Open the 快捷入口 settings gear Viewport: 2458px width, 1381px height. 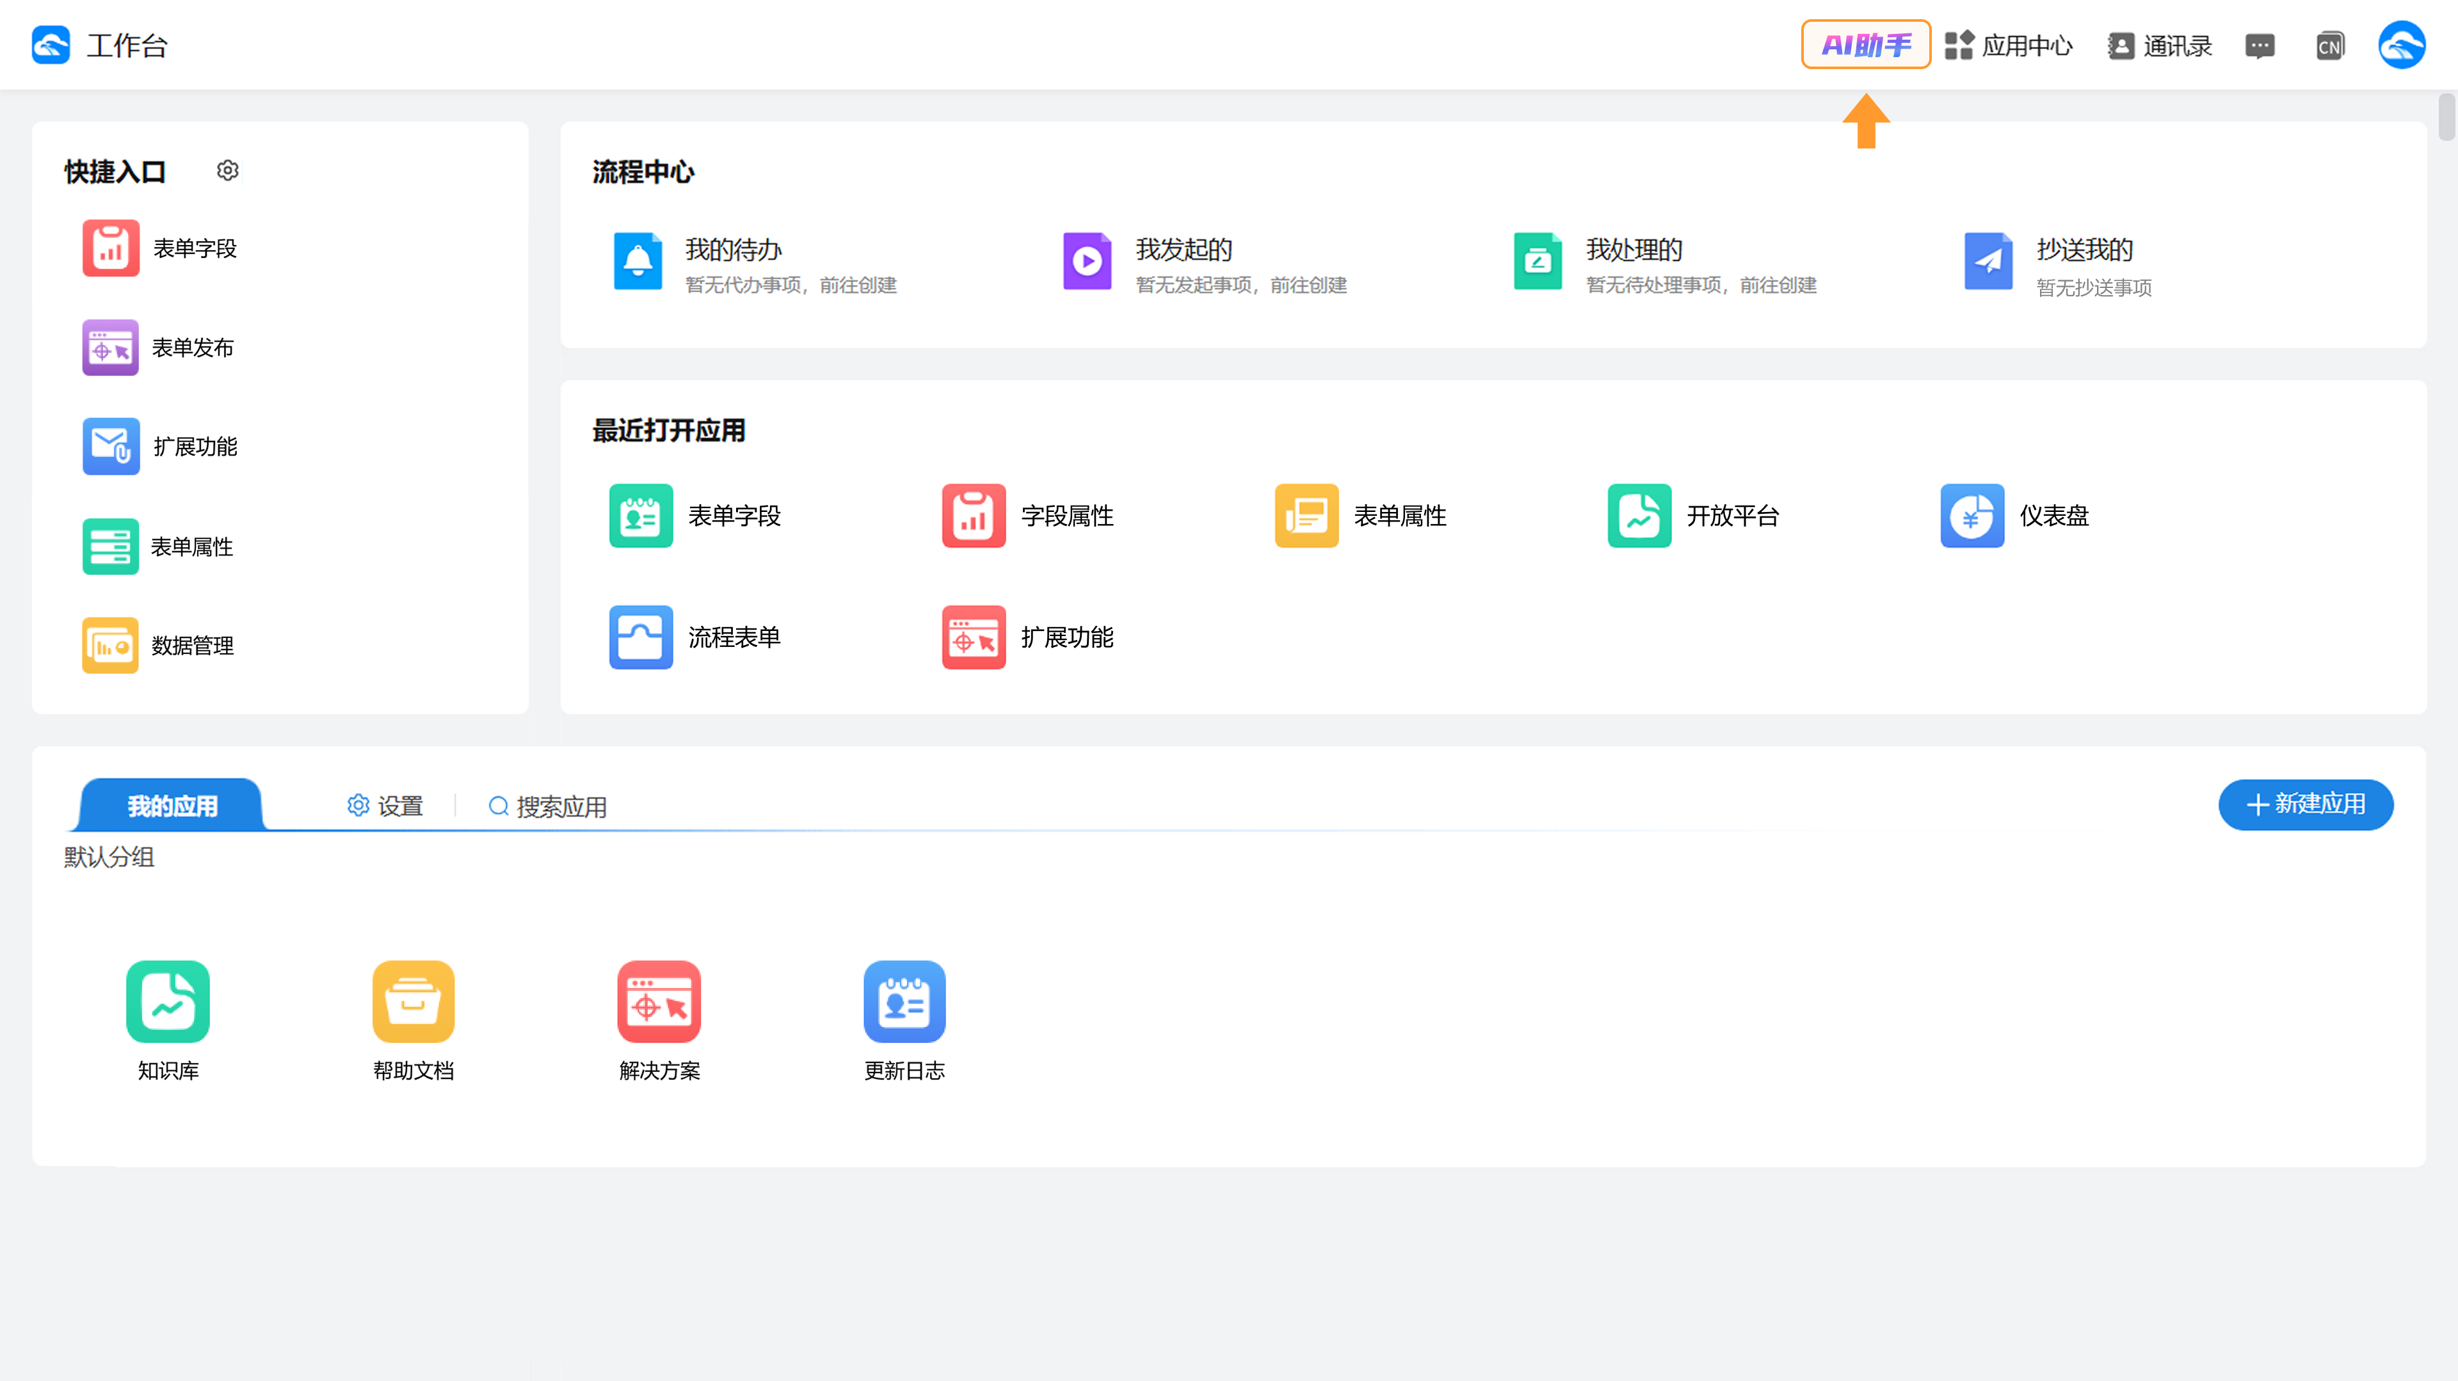(227, 171)
